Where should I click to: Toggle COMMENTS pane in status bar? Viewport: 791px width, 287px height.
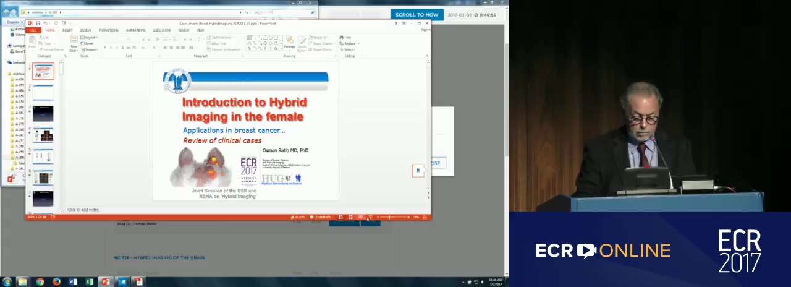pyautogui.click(x=320, y=217)
